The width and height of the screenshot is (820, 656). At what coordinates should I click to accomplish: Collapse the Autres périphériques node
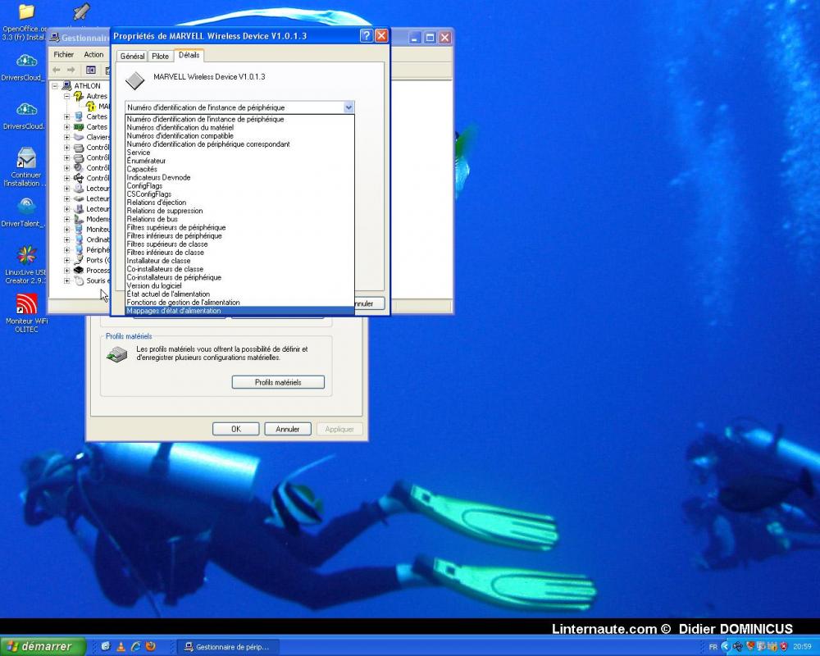coord(67,96)
